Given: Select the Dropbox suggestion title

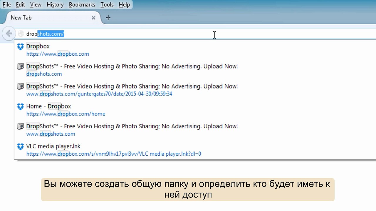Looking at the screenshot, I should coord(38,46).
